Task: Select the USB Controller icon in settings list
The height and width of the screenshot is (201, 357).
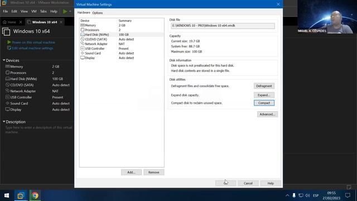Action: pos(83,49)
